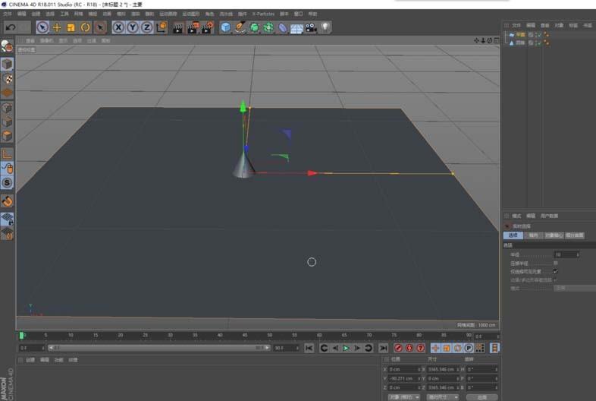Switch to the 对象轴心 tab
This screenshot has width=596, height=401.
coord(554,235)
